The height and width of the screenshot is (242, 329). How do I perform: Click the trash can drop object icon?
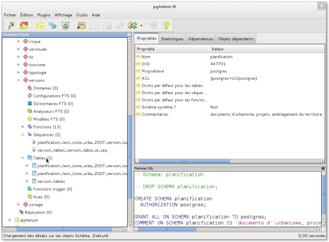(65, 25)
